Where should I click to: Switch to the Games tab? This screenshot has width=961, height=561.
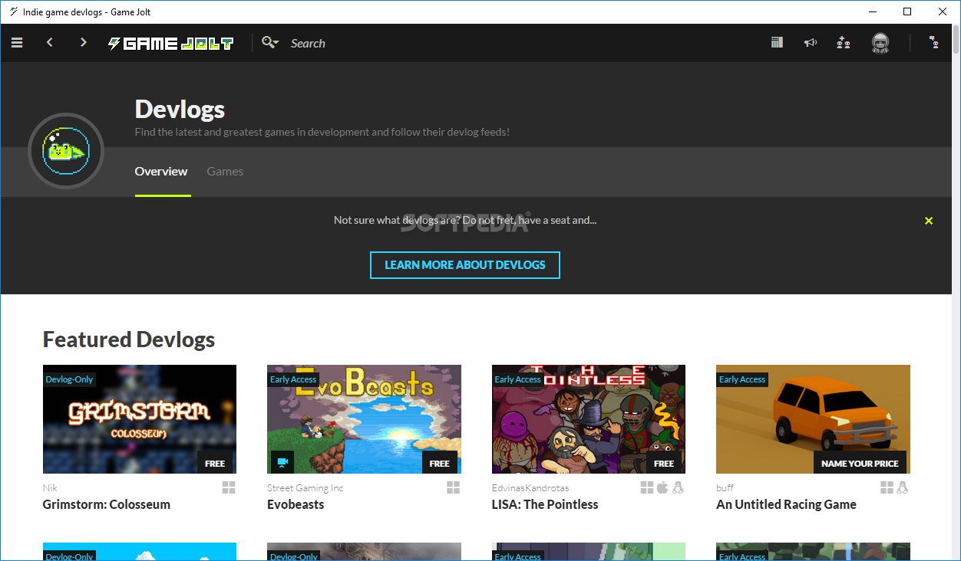pos(225,172)
